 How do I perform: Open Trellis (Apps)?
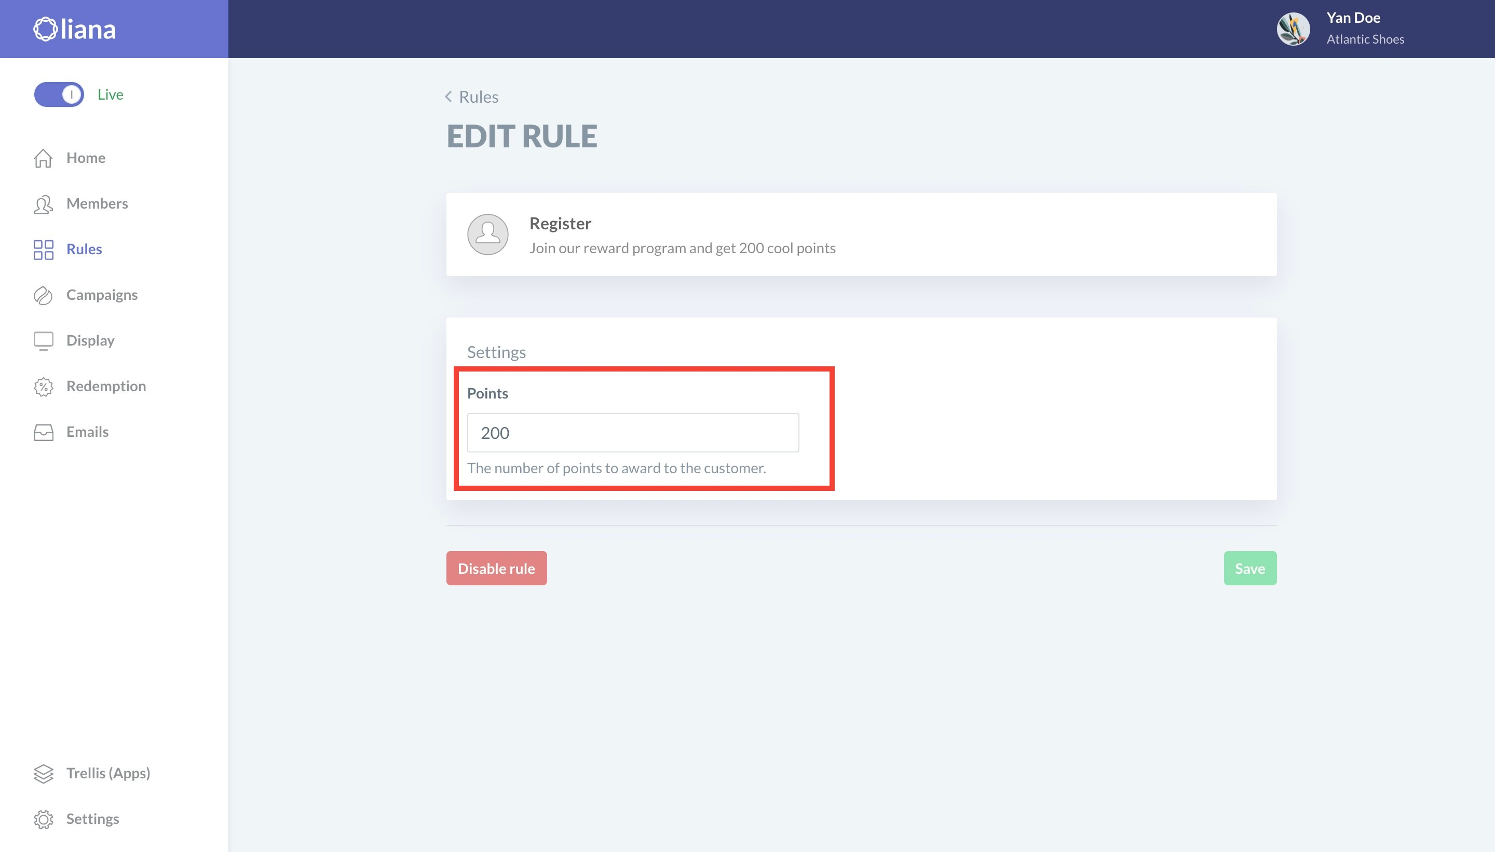coord(108,774)
